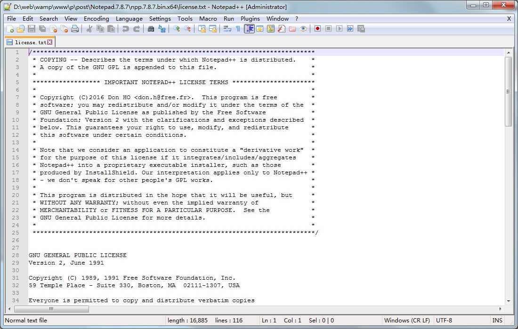Screen dimensions: 518x329
Task: Click the Windows (CR LF) status field
Action: click(407, 321)
